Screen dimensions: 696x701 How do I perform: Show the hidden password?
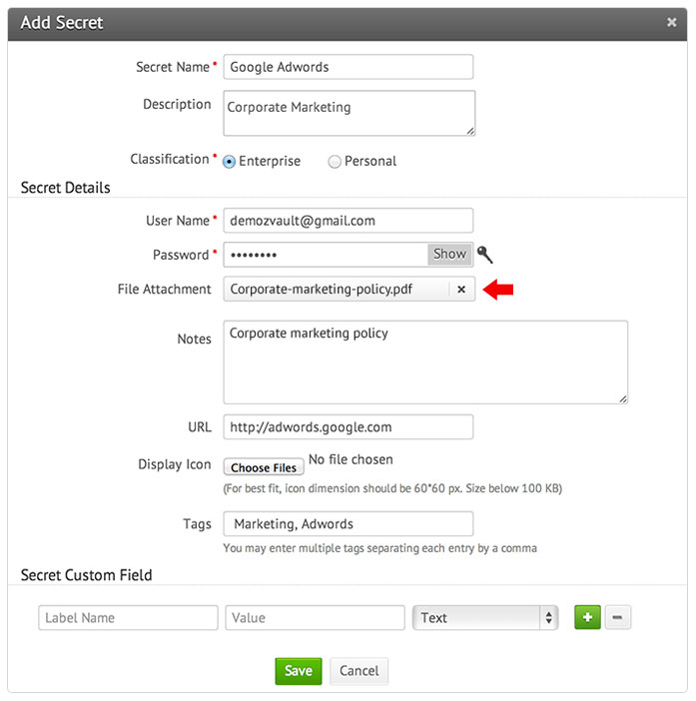click(449, 255)
